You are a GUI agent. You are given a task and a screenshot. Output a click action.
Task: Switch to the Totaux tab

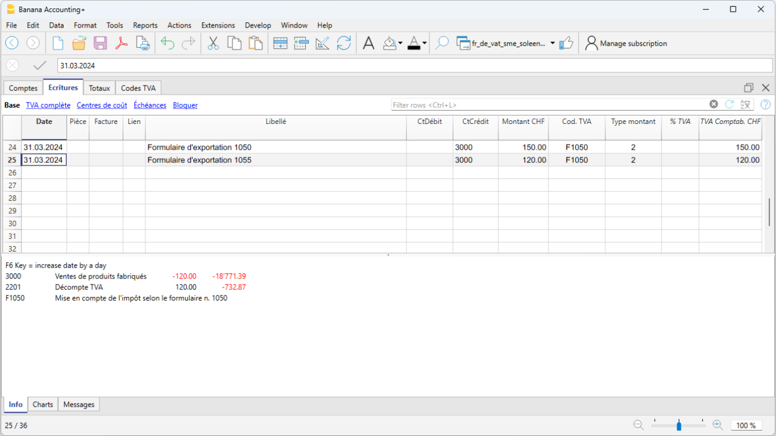point(99,88)
